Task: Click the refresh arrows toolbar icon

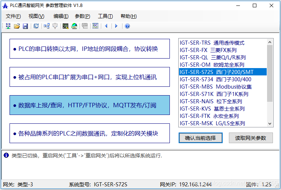Action: tap(36, 26)
